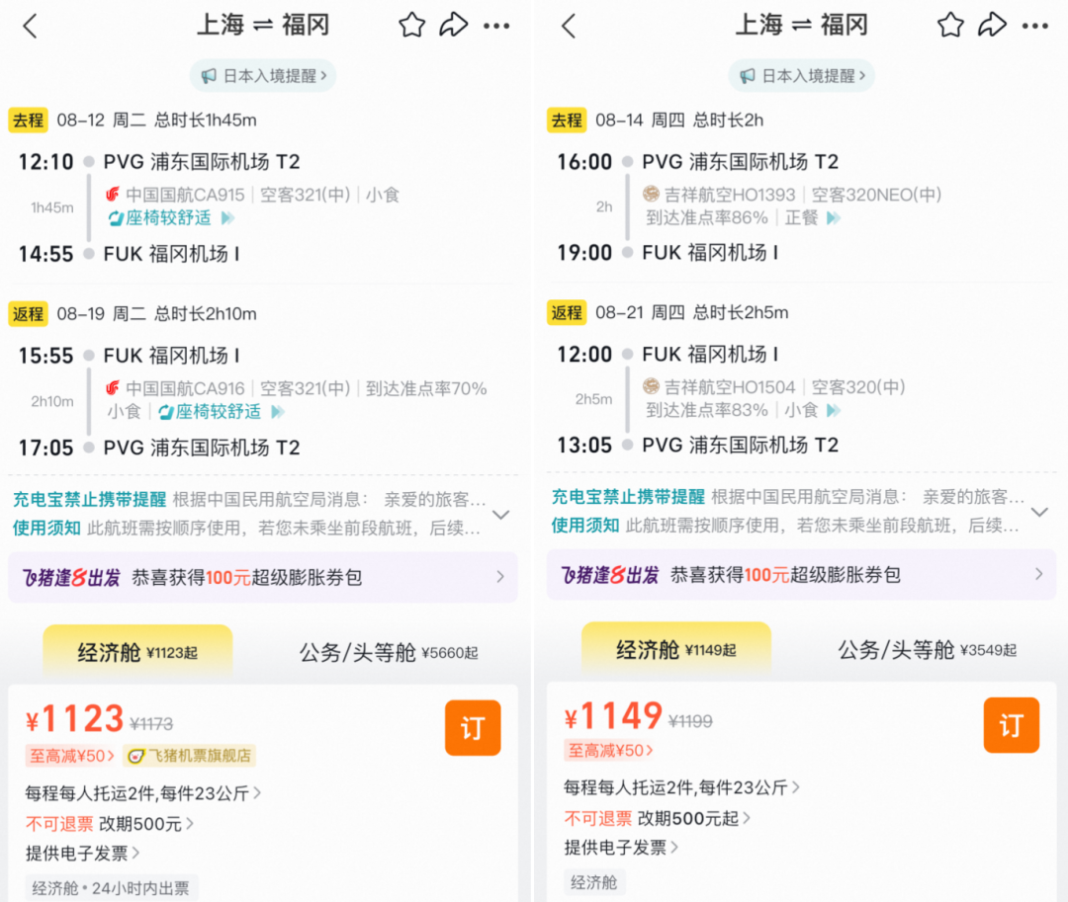Collapse the 充电宝禁止携带提醒 notice via its chevron
Screen dimensions: 1068x902
(501, 513)
